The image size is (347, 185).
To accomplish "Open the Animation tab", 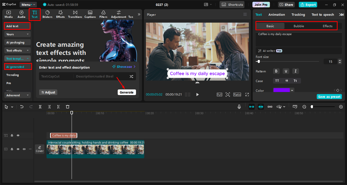I will tap(277, 14).
